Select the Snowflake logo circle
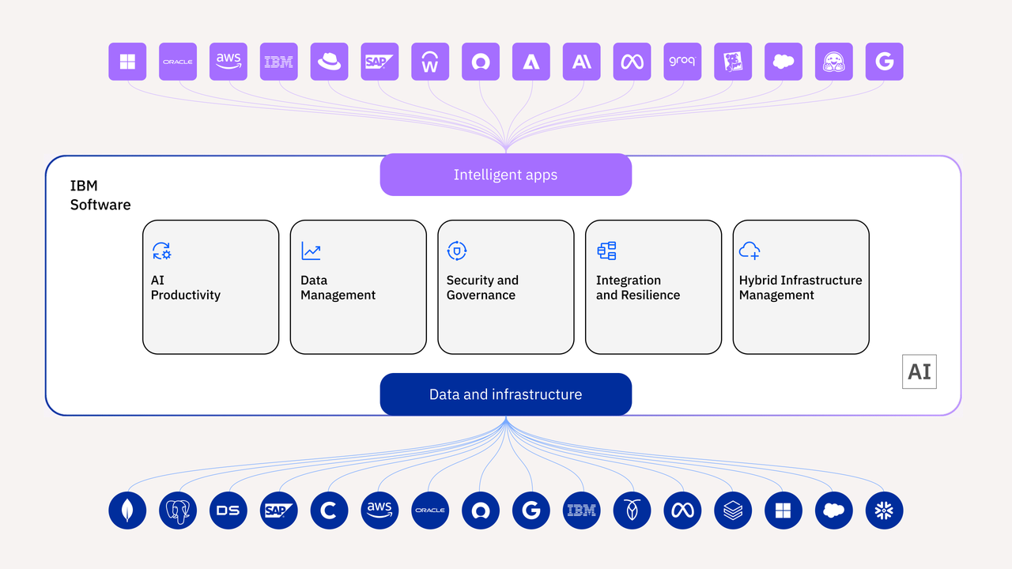 point(885,511)
